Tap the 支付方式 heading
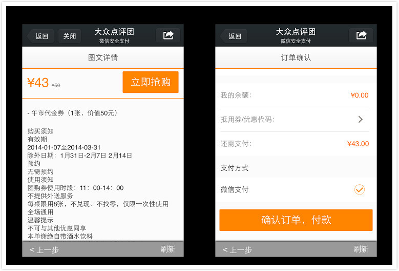 pyautogui.click(x=235, y=168)
